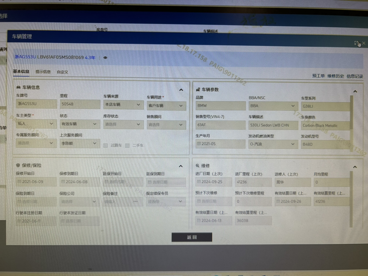Check the 二手车 checkbox
This screenshot has width=368, height=276.
pos(128,145)
